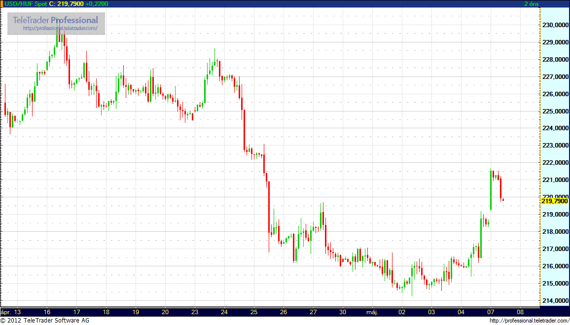This screenshot has height=325, width=570.
Task: Click the 23 date label on time axis
Action: (194, 312)
